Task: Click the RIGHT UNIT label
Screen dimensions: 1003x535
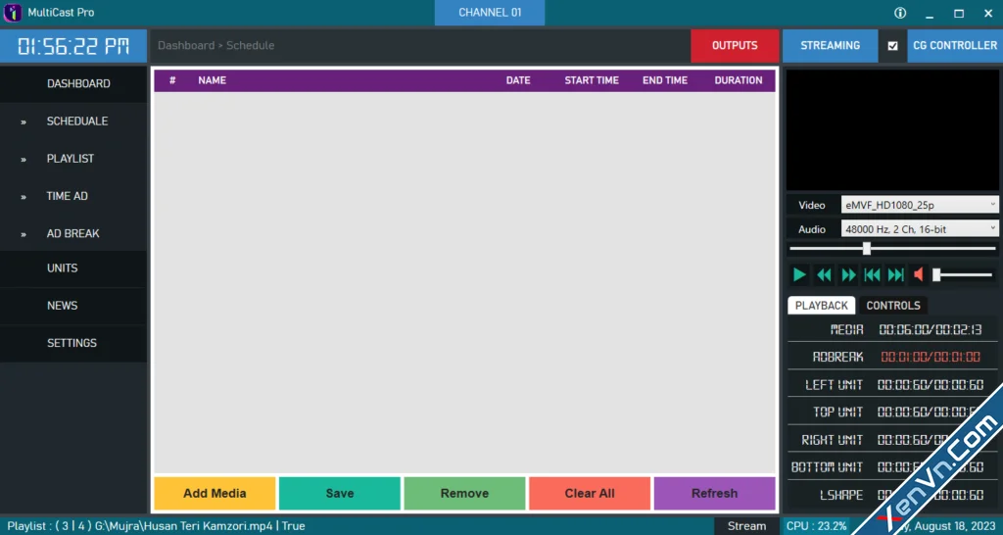Action: [833, 440]
